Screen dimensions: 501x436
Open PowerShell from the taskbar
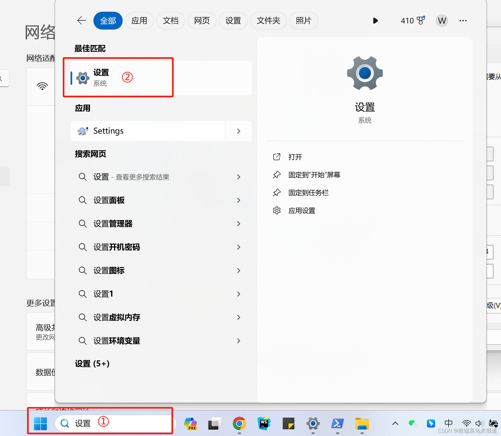pyautogui.click(x=337, y=424)
